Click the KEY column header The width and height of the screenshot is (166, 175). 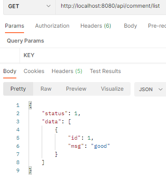[x=29, y=55]
